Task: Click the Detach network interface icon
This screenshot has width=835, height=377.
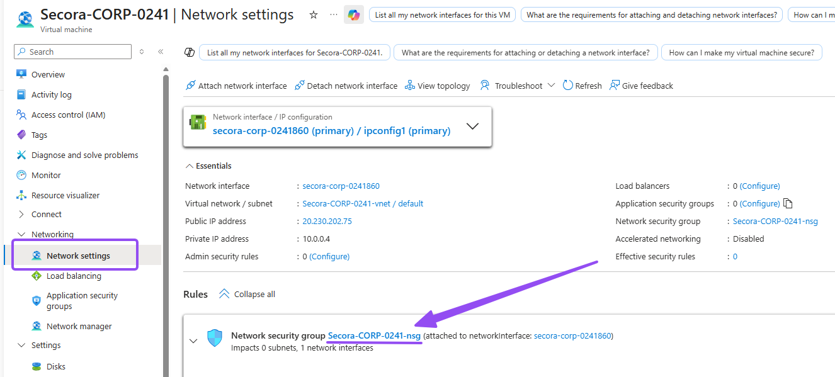Action: pyautogui.click(x=300, y=86)
